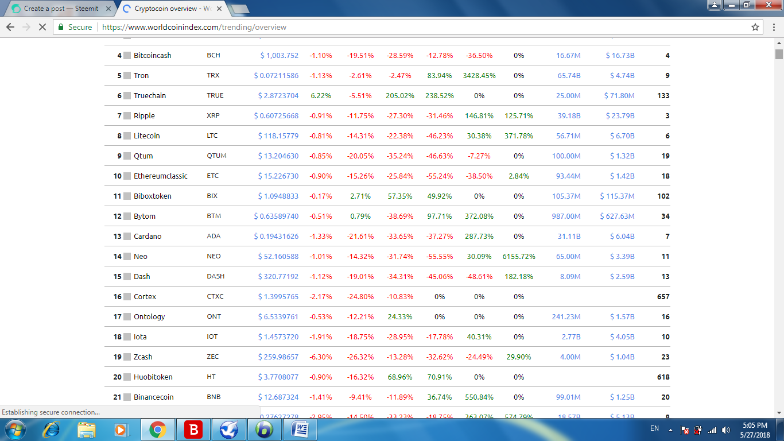Click the QTUM ticker symbol

216,156
